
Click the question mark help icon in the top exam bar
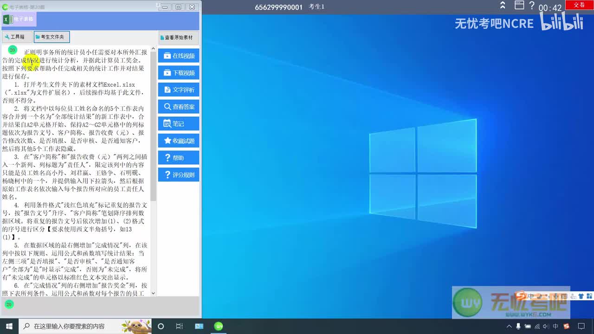[x=532, y=6]
